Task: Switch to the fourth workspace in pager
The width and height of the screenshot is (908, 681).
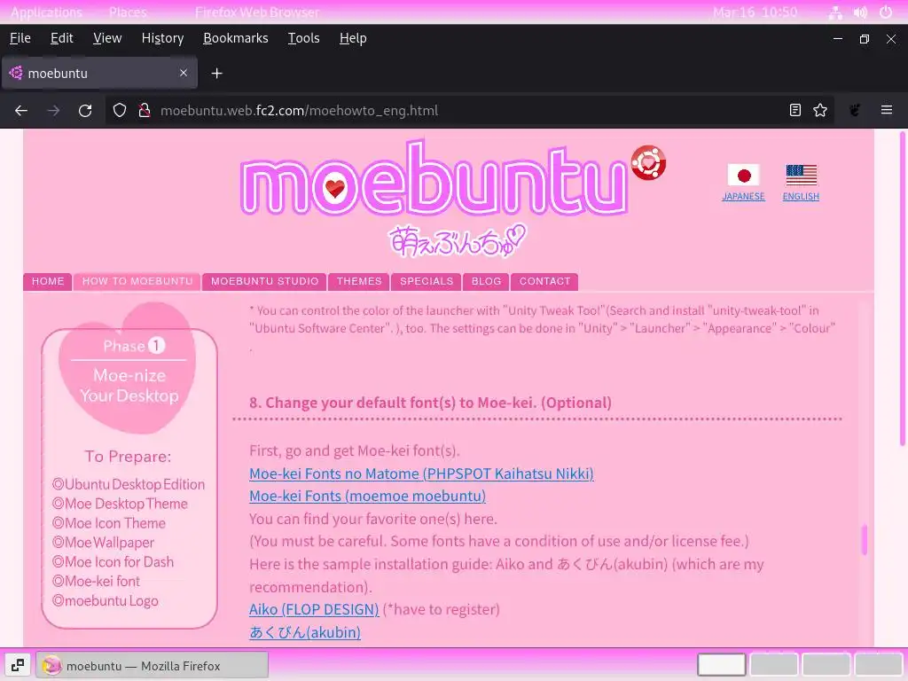Action: pos(879,665)
